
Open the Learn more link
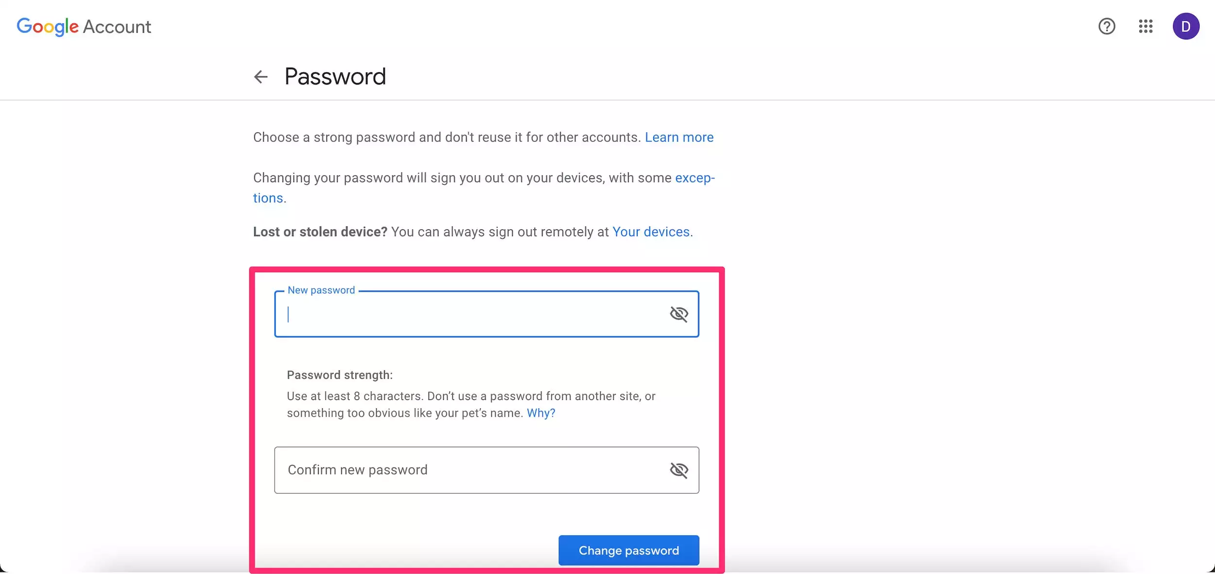[x=679, y=138]
